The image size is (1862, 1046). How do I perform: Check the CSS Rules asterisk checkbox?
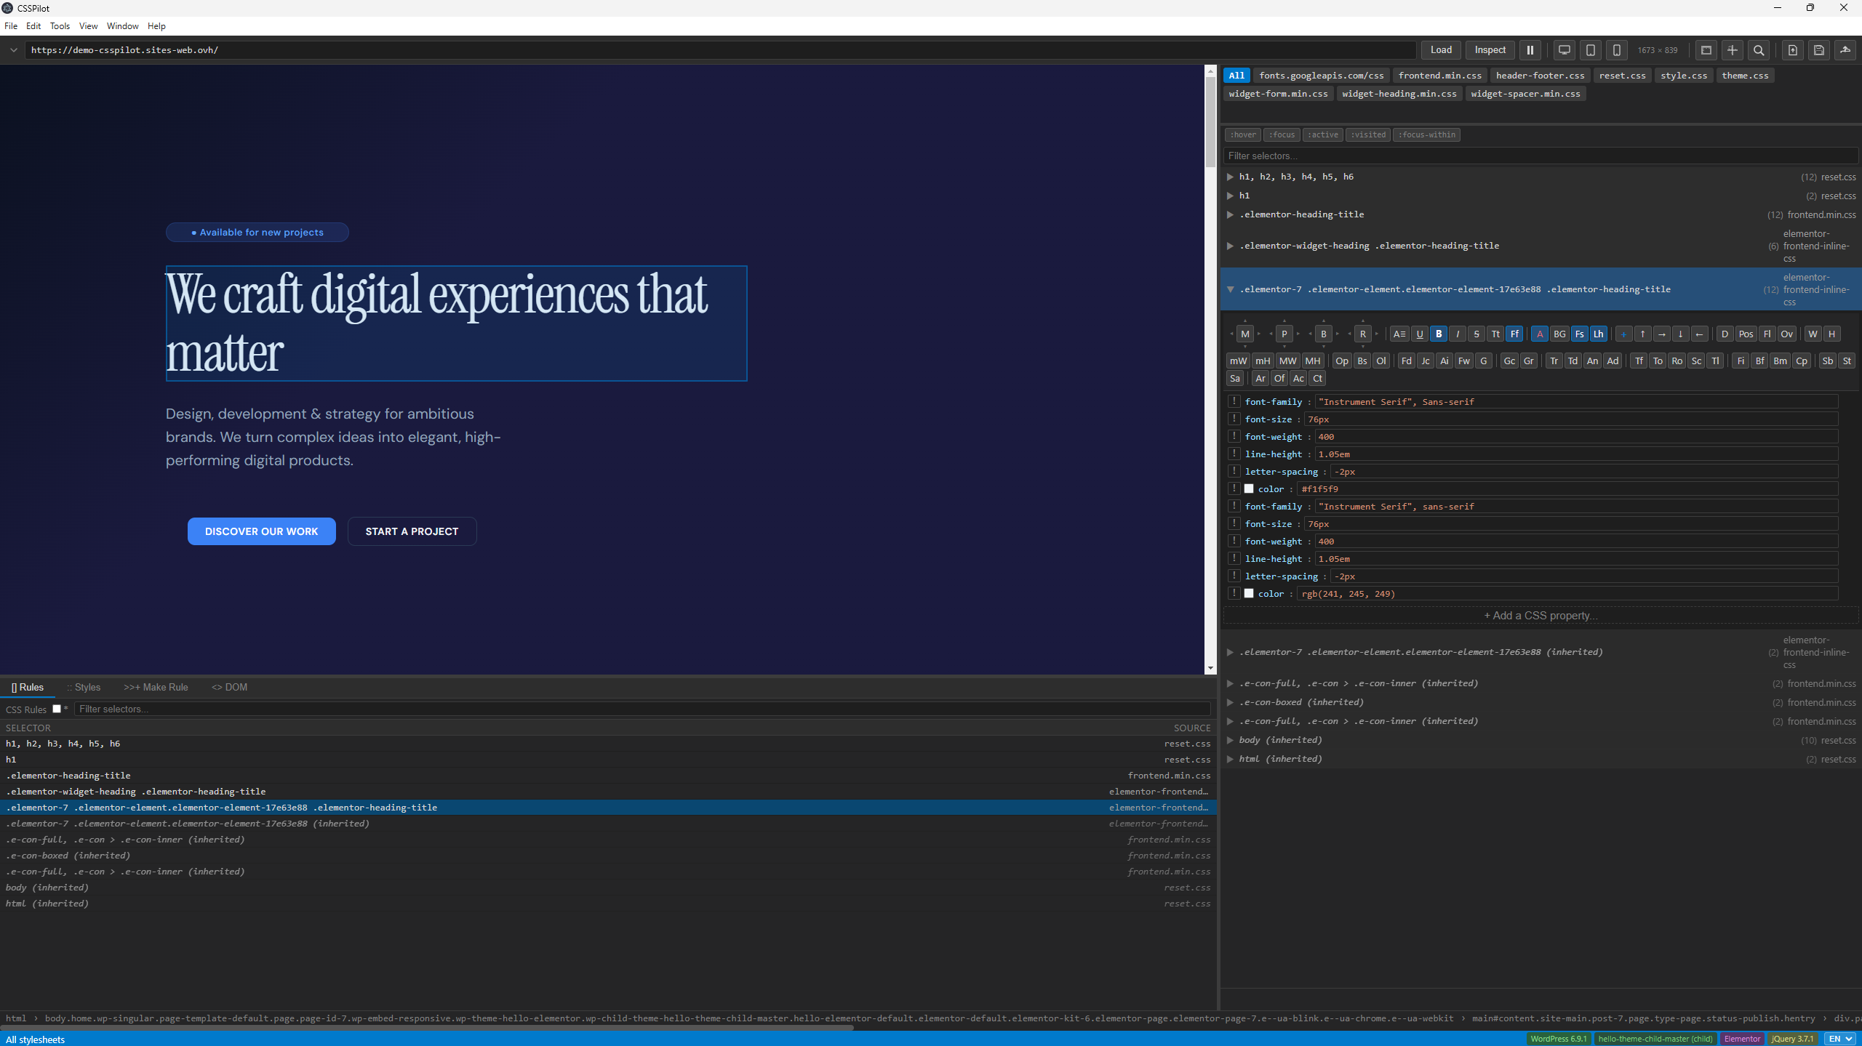pyautogui.click(x=57, y=709)
